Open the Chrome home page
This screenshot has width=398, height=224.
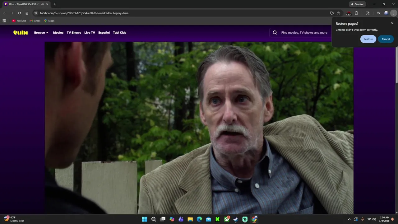(x=27, y=13)
